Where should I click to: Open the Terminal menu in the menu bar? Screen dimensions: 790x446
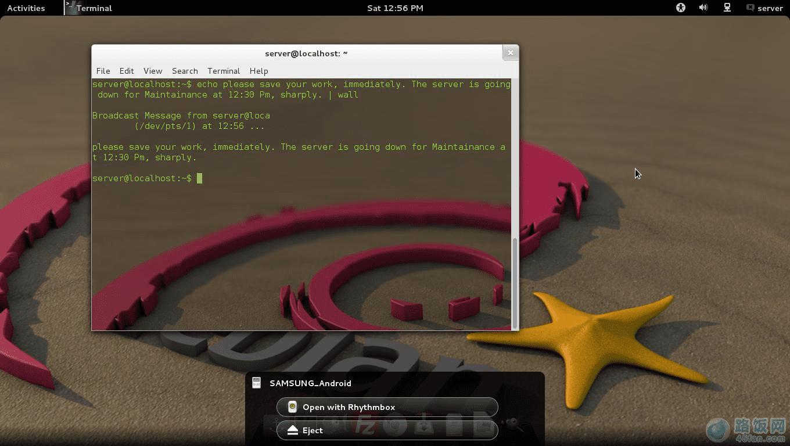[224, 71]
